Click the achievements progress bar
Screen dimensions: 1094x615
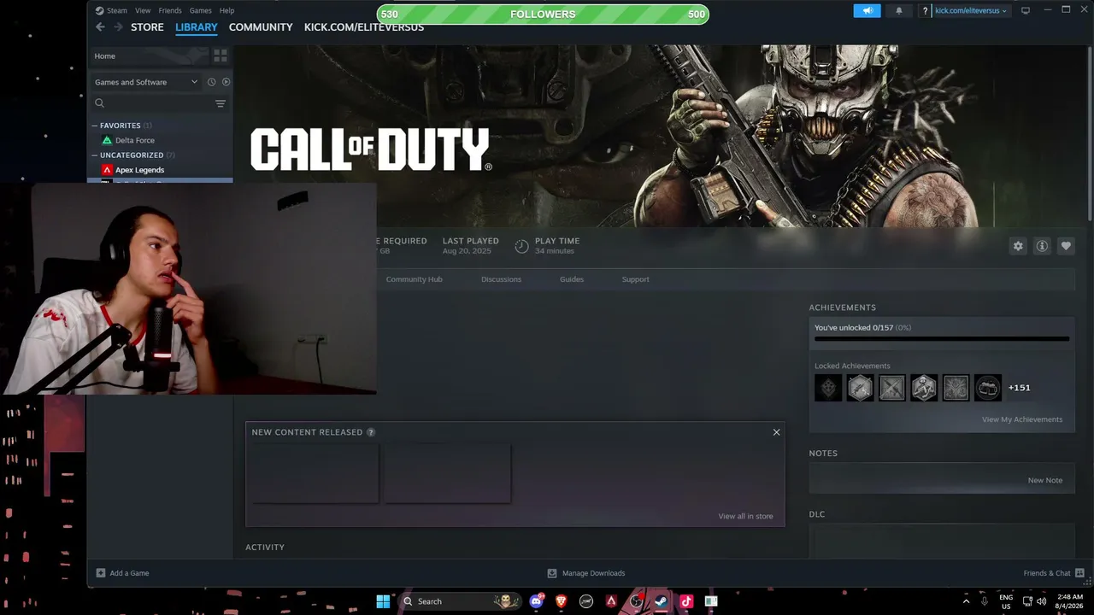pos(942,339)
